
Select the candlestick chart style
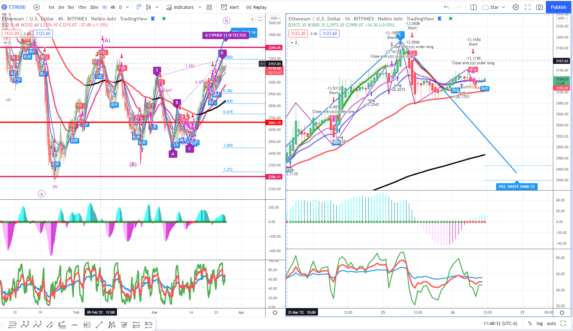click(x=148, y=7)
